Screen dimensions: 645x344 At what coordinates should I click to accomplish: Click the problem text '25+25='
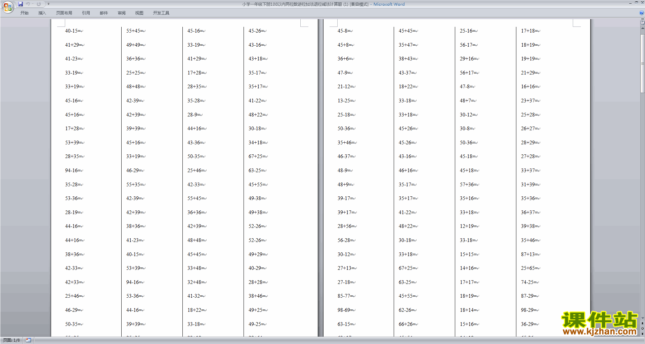tap(134, 72)
